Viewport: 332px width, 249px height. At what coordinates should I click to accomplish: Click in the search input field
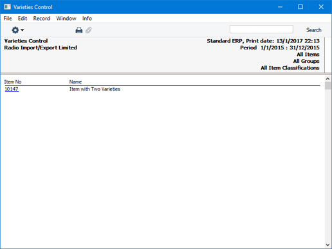(261, 30)
